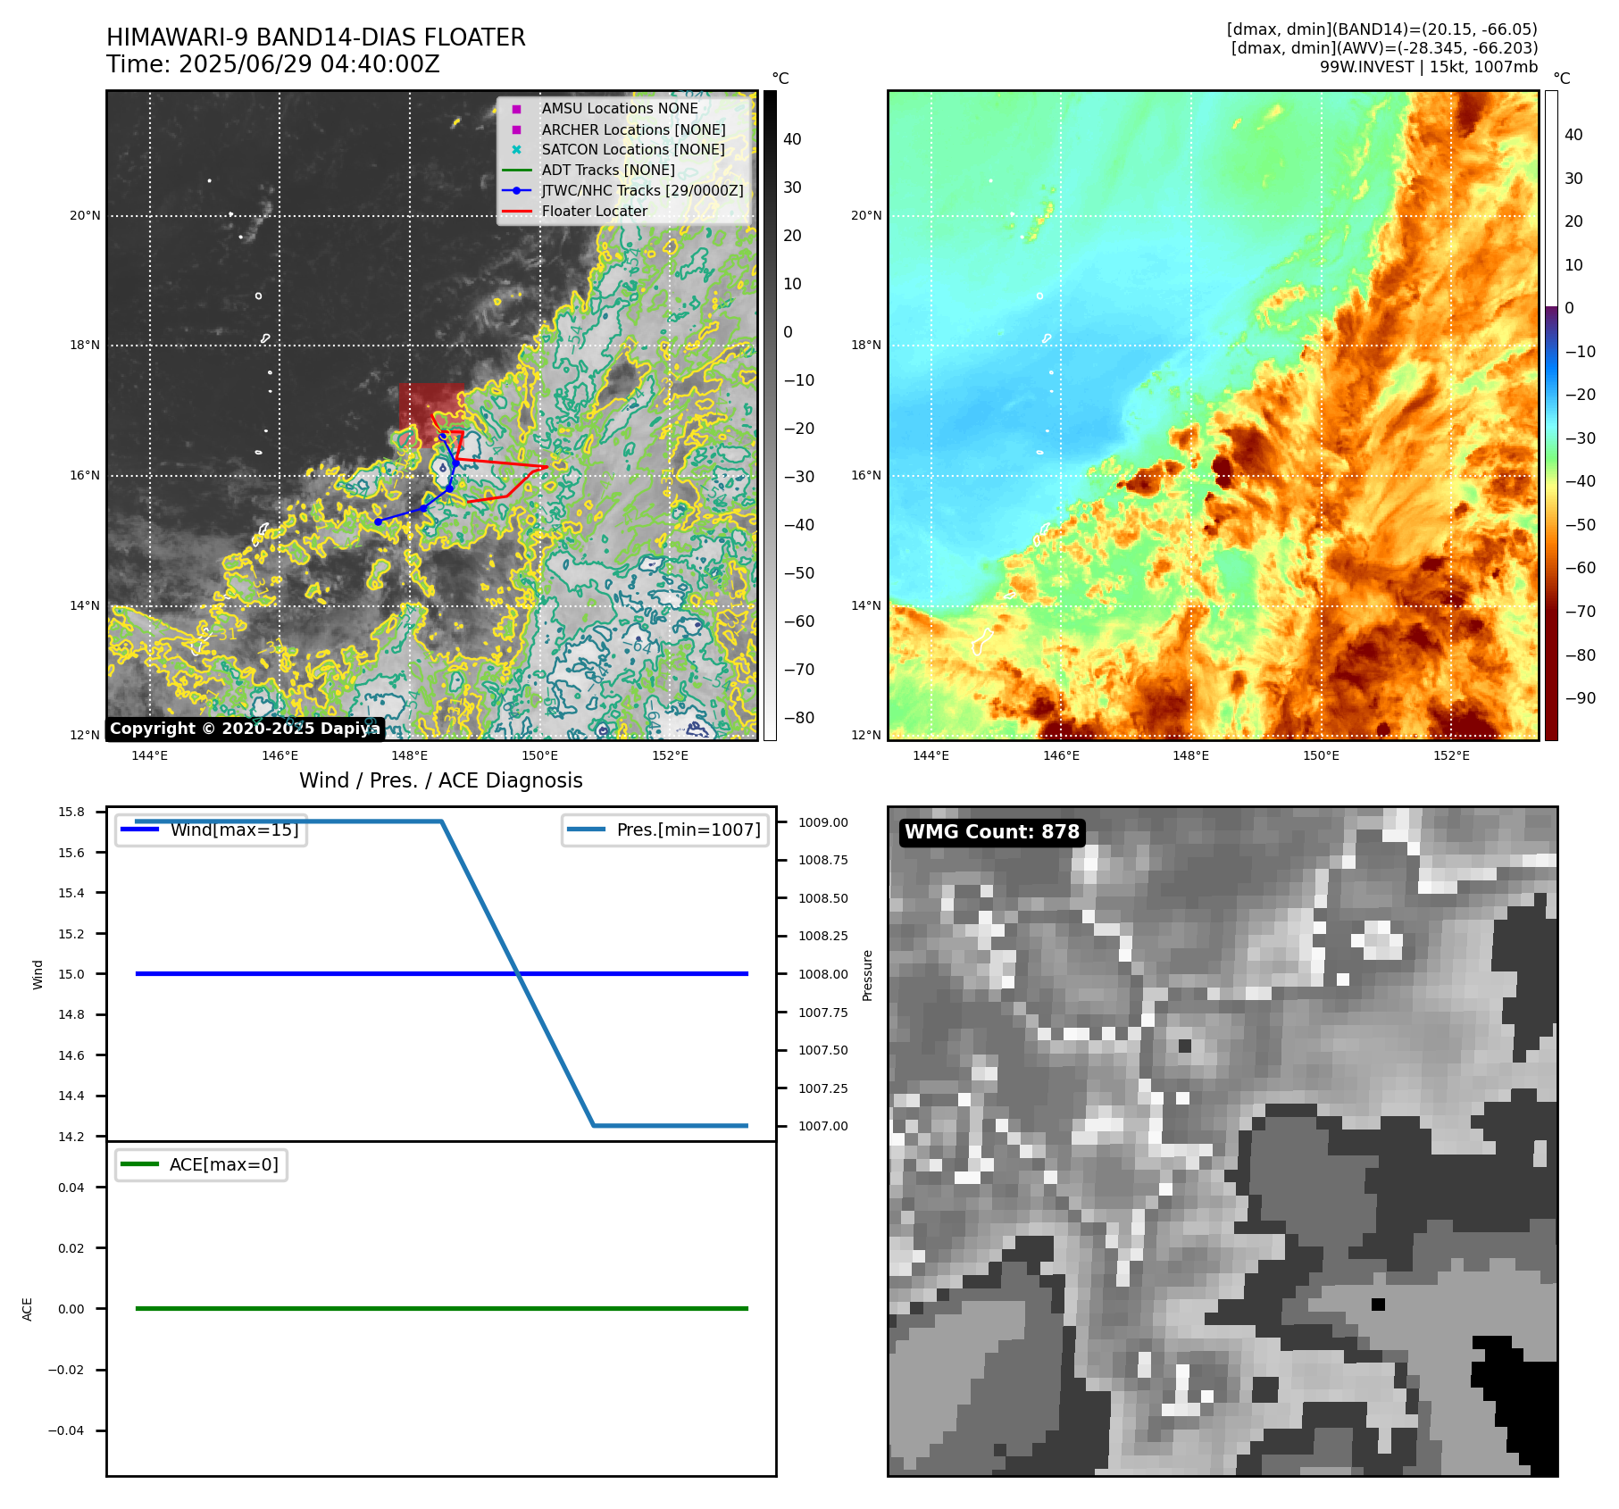Click the AMSU Locations NONE legend label
Screen dimensions: 1619x1509
[x=620, y=109]
